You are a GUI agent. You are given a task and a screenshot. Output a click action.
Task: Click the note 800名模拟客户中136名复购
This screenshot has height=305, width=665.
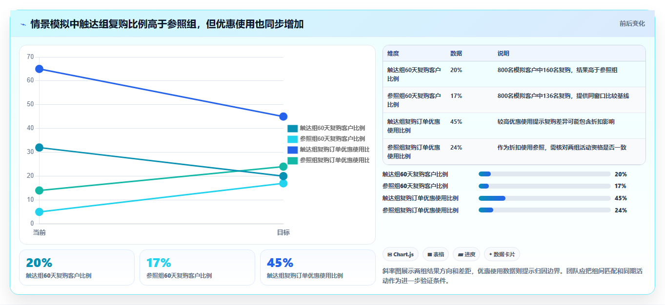564,95
